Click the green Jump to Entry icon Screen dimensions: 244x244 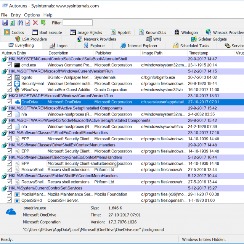tap(43, 23)
